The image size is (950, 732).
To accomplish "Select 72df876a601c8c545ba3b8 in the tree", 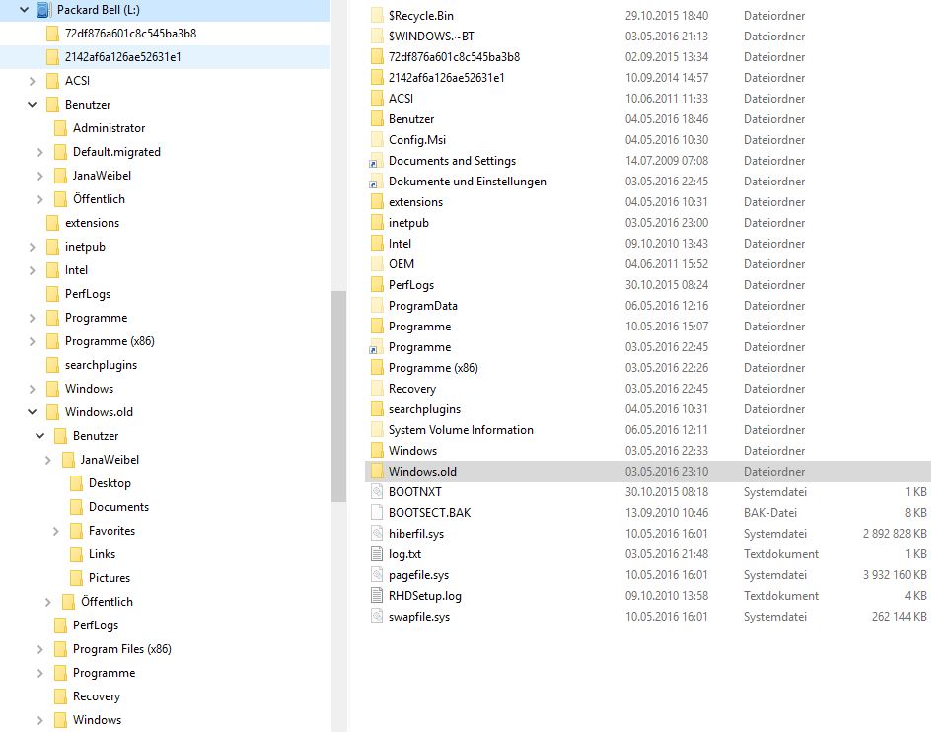I will click(x=130, y=34).
